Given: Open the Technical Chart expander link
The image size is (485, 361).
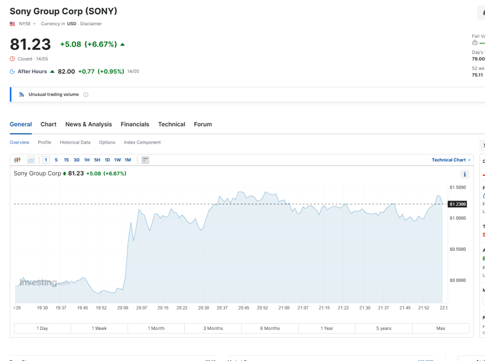Looking at the screenshot, I should pyautogui.click(x=451, y=160).
